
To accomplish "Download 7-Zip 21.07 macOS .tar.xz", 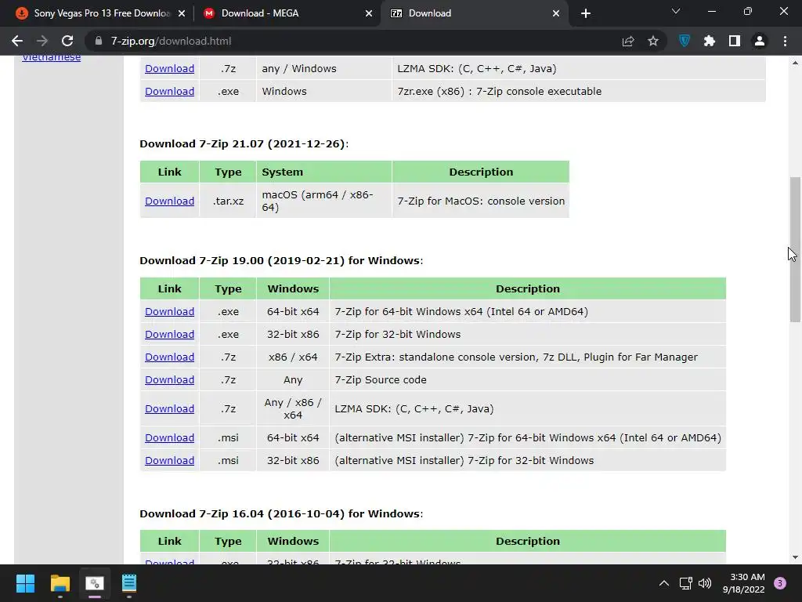I will 169,201.
